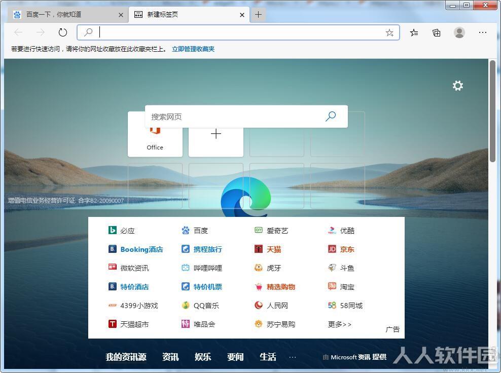Open the Collections icon
The height and width of the screenshot is (373, 501).
tap(436, 32)
